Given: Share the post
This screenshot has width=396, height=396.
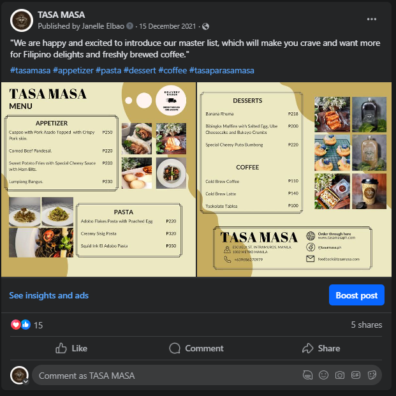Looking at the screenshot, I should [321, 348].
